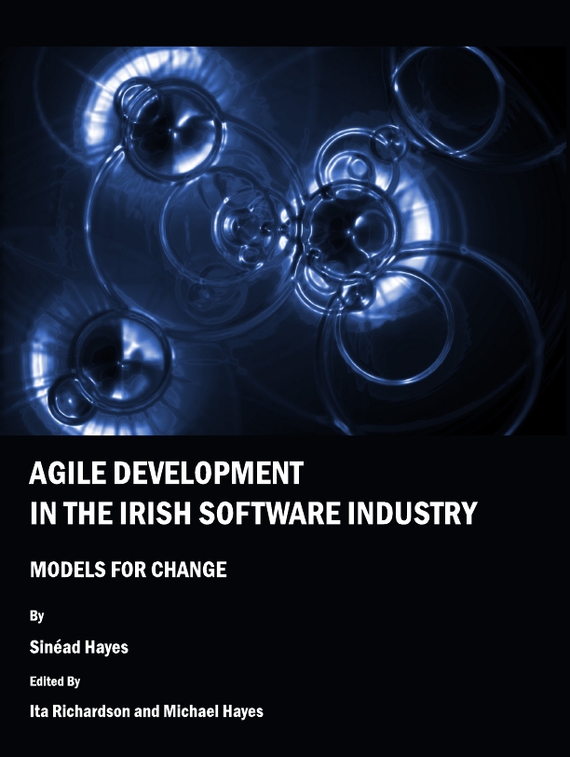
Task: Click the black band above the artwork
Action: pyautogui.click(x=285, y=21)
